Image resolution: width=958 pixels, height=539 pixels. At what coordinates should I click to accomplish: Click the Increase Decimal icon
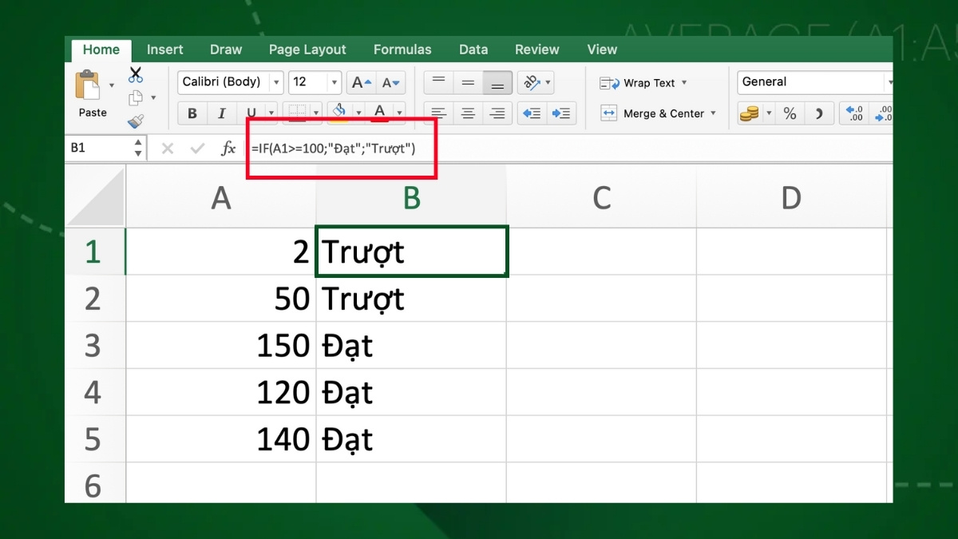tap(853, 113)
